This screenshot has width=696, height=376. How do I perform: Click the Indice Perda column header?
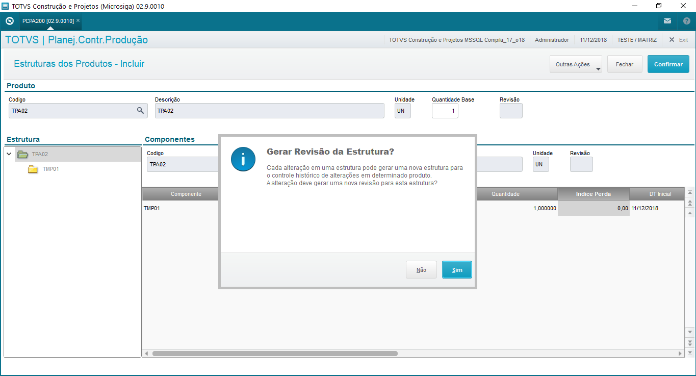coord(594,194)
